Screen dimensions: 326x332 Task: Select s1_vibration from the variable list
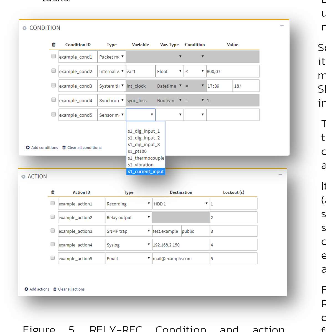(146, 165)
